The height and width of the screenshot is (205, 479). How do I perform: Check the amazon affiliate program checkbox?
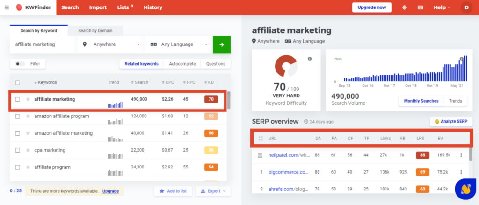tap(18, 117)
